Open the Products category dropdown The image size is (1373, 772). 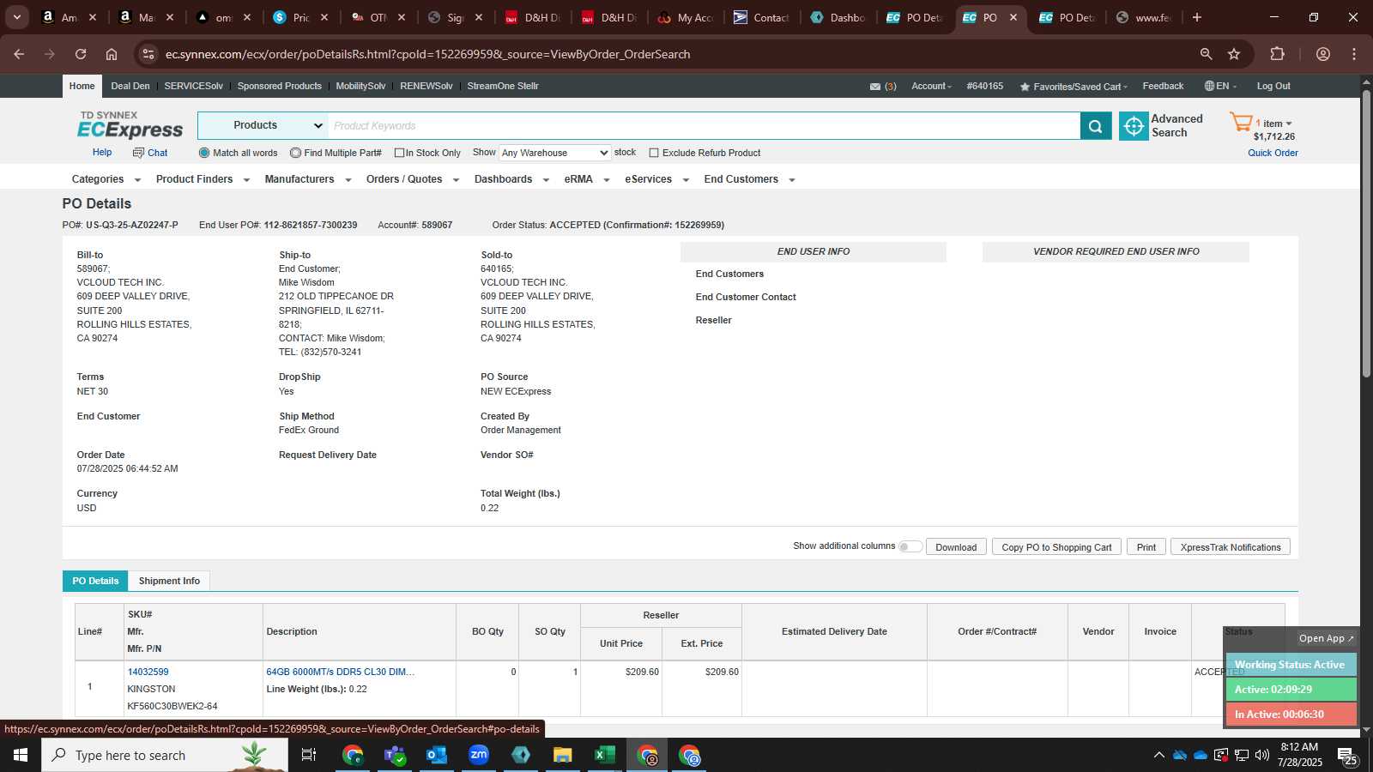(263, 125)
